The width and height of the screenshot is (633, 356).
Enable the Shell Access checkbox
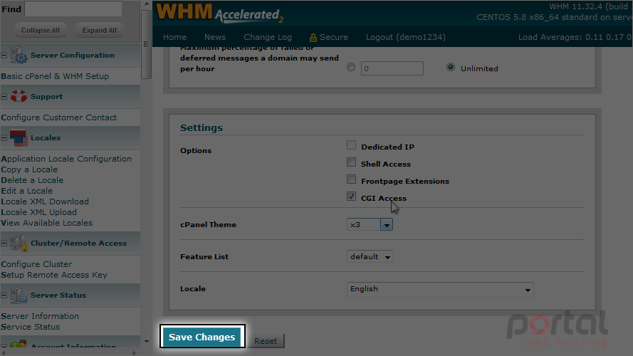[x=351, y=162]
